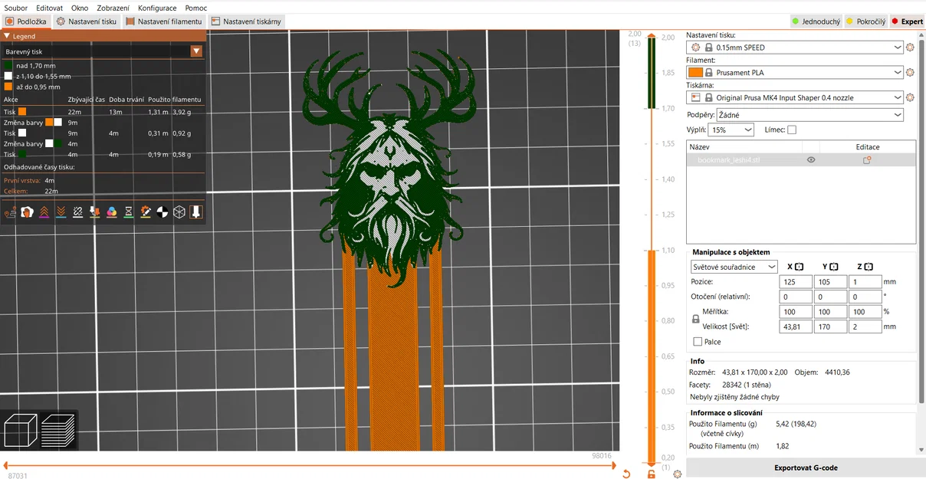
Task: Open Prusament PLA filament dropdown
Action: 795,73
